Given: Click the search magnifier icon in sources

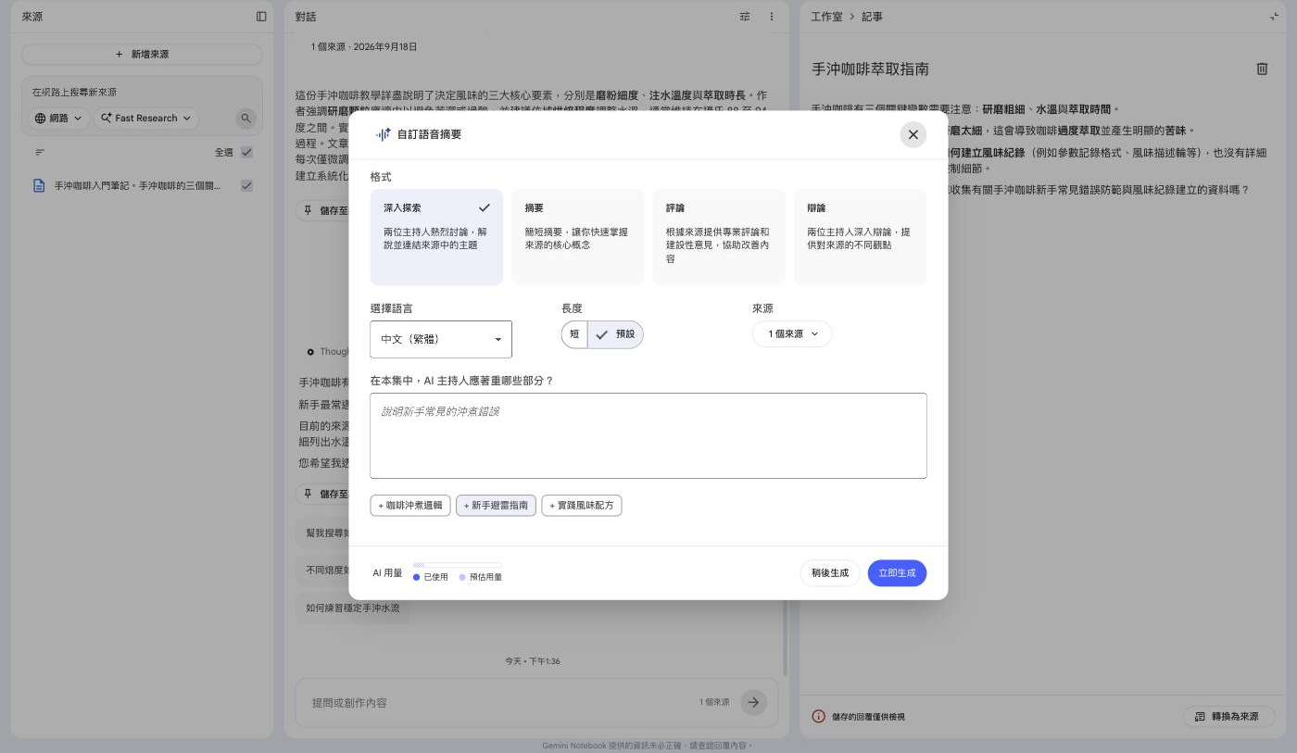Looking at the screenshot, I should coord(245,118).
